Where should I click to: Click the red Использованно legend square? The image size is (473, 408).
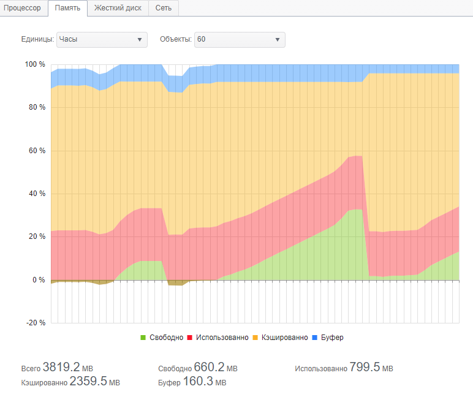click(x=190, y=338)
